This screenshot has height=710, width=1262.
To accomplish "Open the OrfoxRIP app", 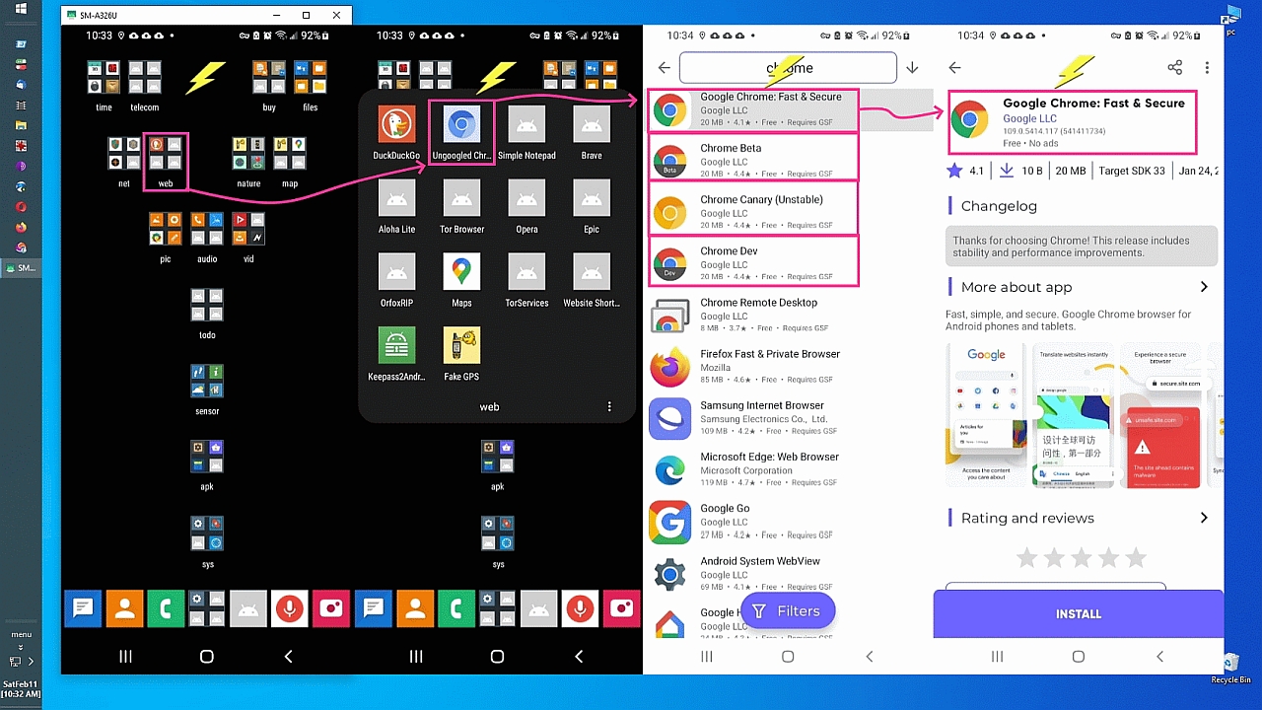I will pyautogui.click(x=396, y=281).
